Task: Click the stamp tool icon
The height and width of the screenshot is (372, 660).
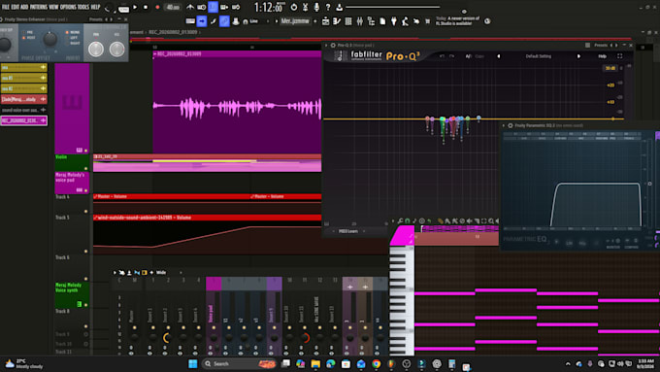Action: (x=236, y=21)
